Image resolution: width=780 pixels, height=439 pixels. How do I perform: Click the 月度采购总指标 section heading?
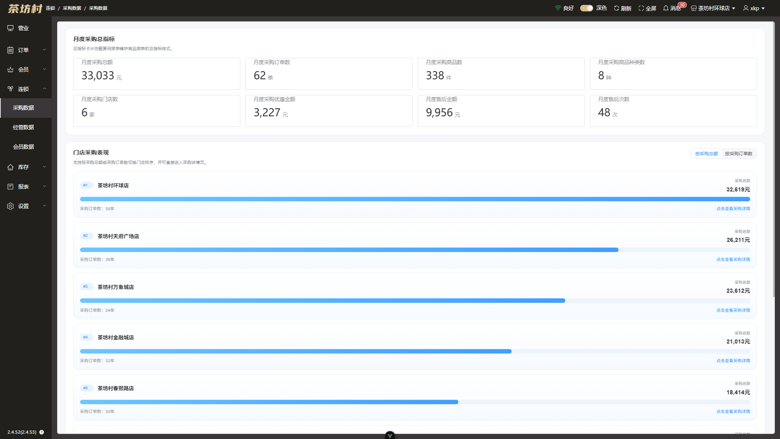pos(94,39)
